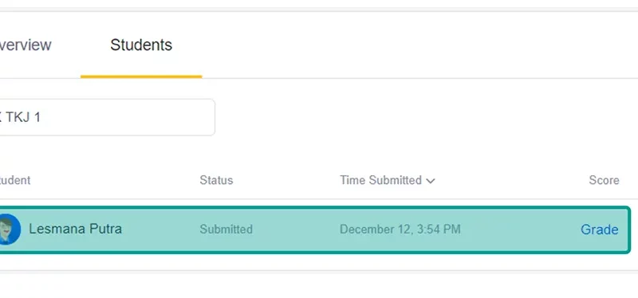Screen dimensions: 638x298
Task: Click the Status column header
Action: (216, 180)
